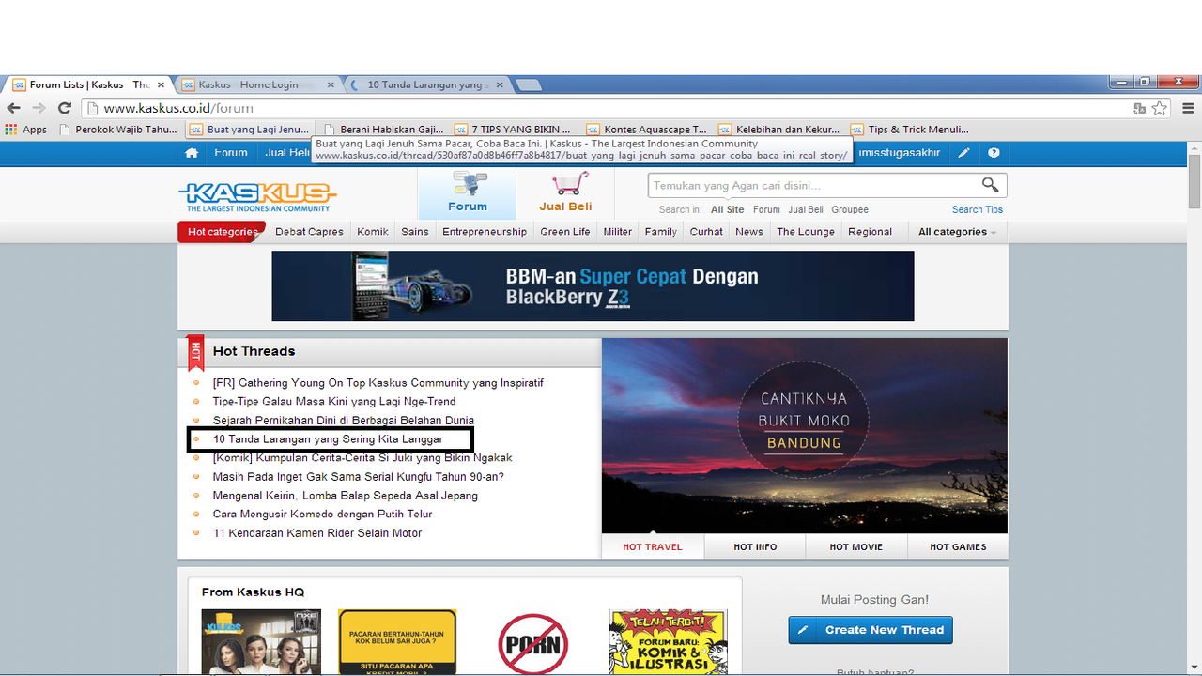The width and height of the screenshot is (1202, 676).
Task: Click the red Hot categories button
Action: 222,232
